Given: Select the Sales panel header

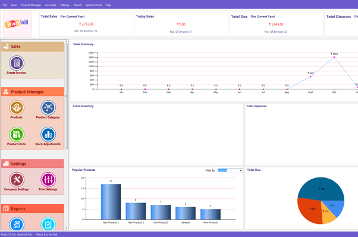Looking at the screenshot, I should (33, 46).
